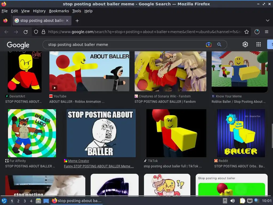Click the Firefox taskbar window entry
The image size is (273, 205).
tap(77, 201)
